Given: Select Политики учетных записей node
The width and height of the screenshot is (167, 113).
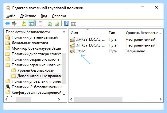Looking at the screenshot, I should coord(35,37).
